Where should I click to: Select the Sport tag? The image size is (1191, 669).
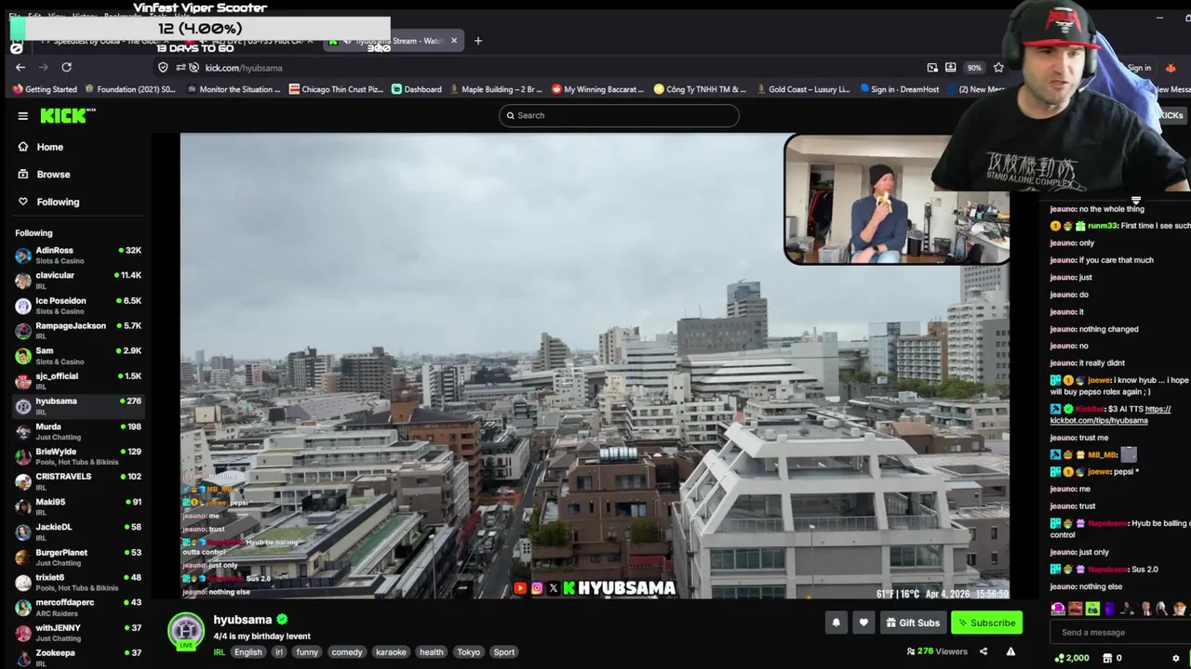pyautogui.click(x=504, y=652)
